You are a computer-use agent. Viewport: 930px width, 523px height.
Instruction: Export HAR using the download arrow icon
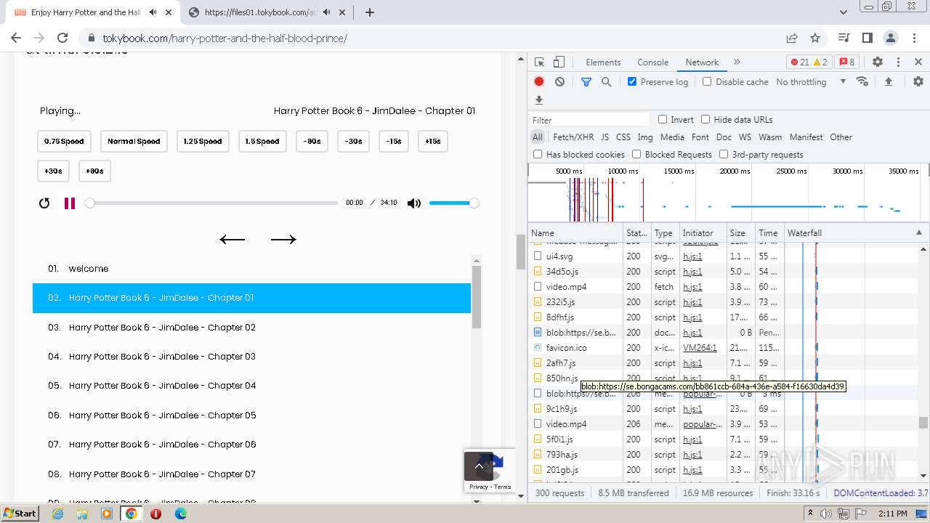coord(539,100)
